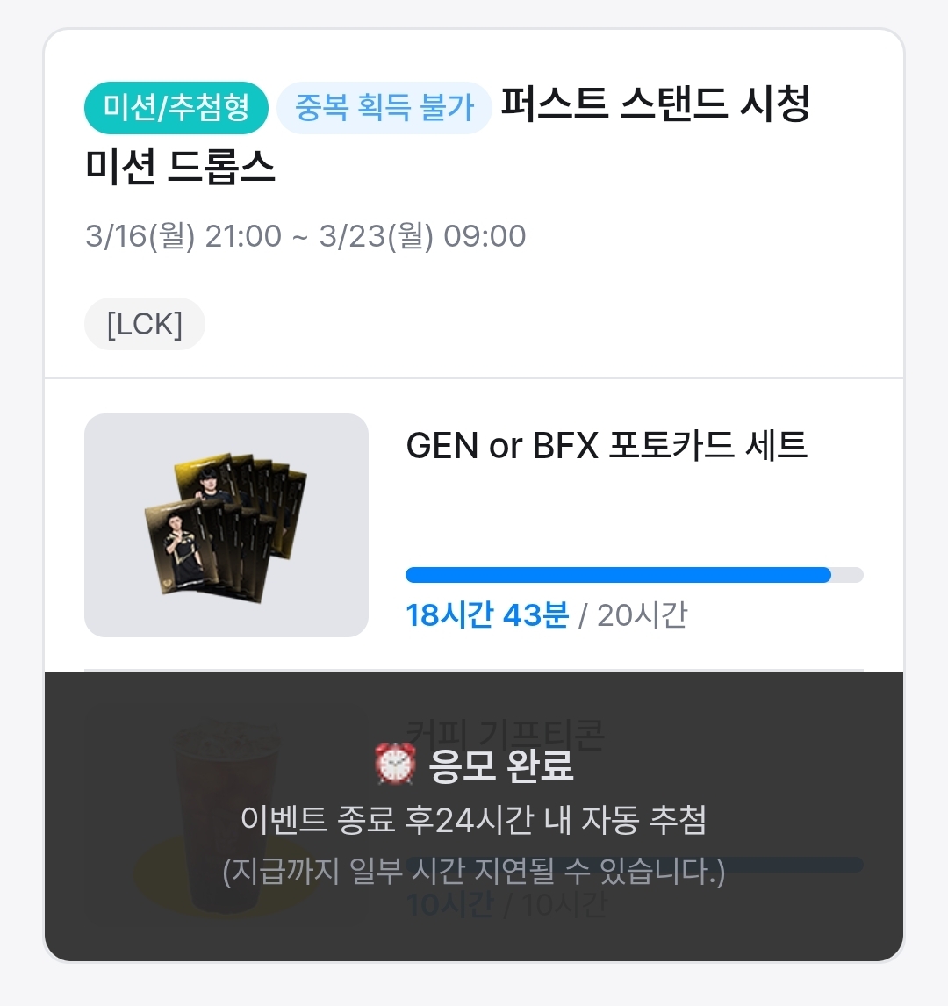Click the 응모 완료 status text

point(500,765)
